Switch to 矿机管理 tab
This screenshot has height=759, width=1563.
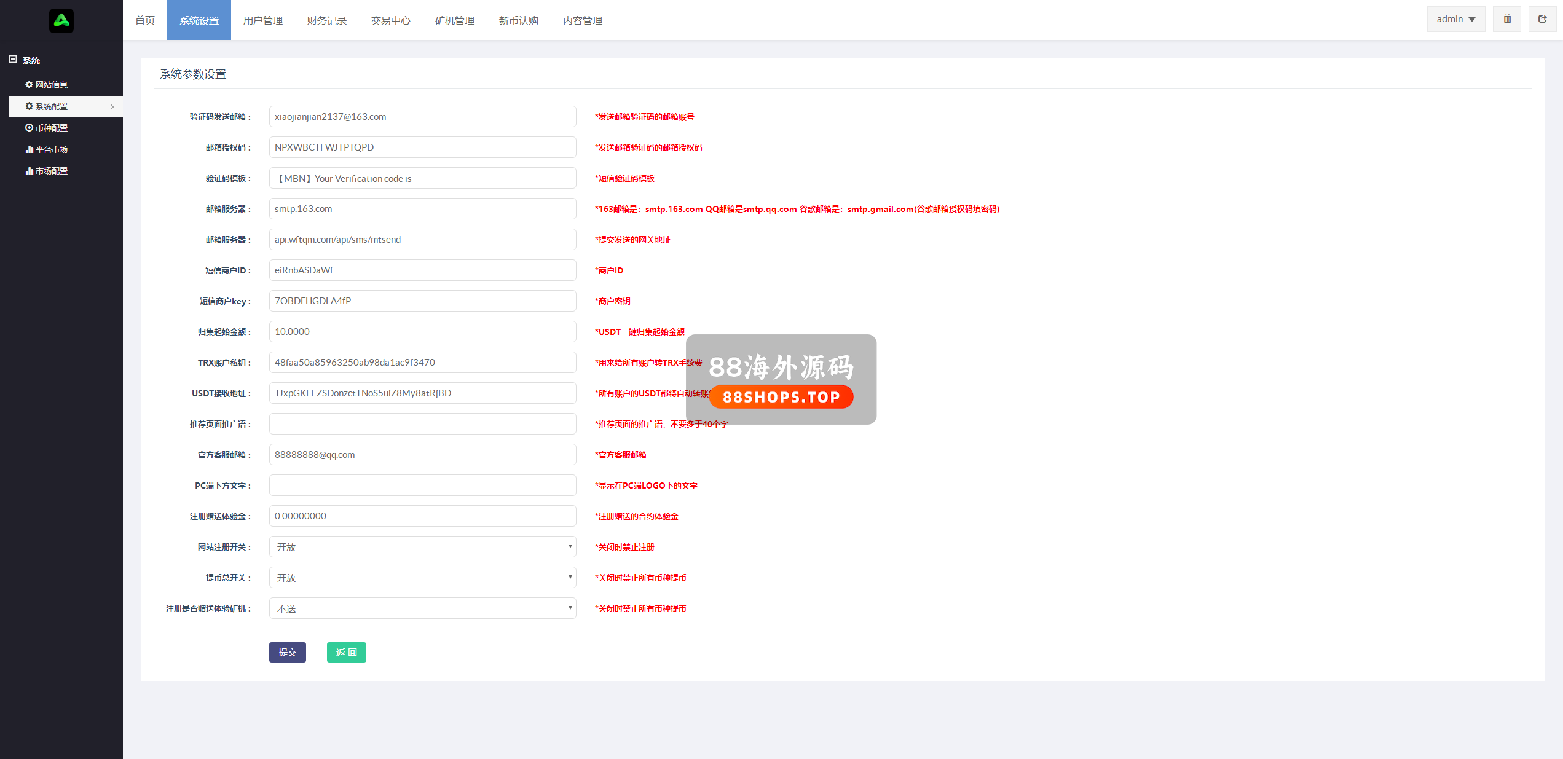tap(454, 20)
